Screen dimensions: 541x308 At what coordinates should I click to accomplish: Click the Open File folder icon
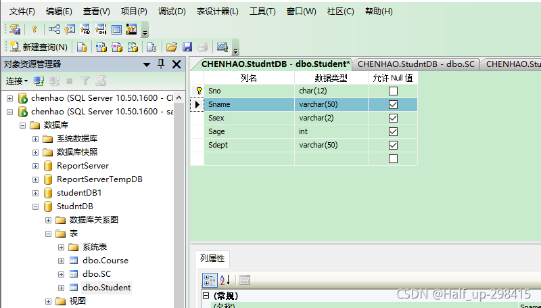click(172, 47)
